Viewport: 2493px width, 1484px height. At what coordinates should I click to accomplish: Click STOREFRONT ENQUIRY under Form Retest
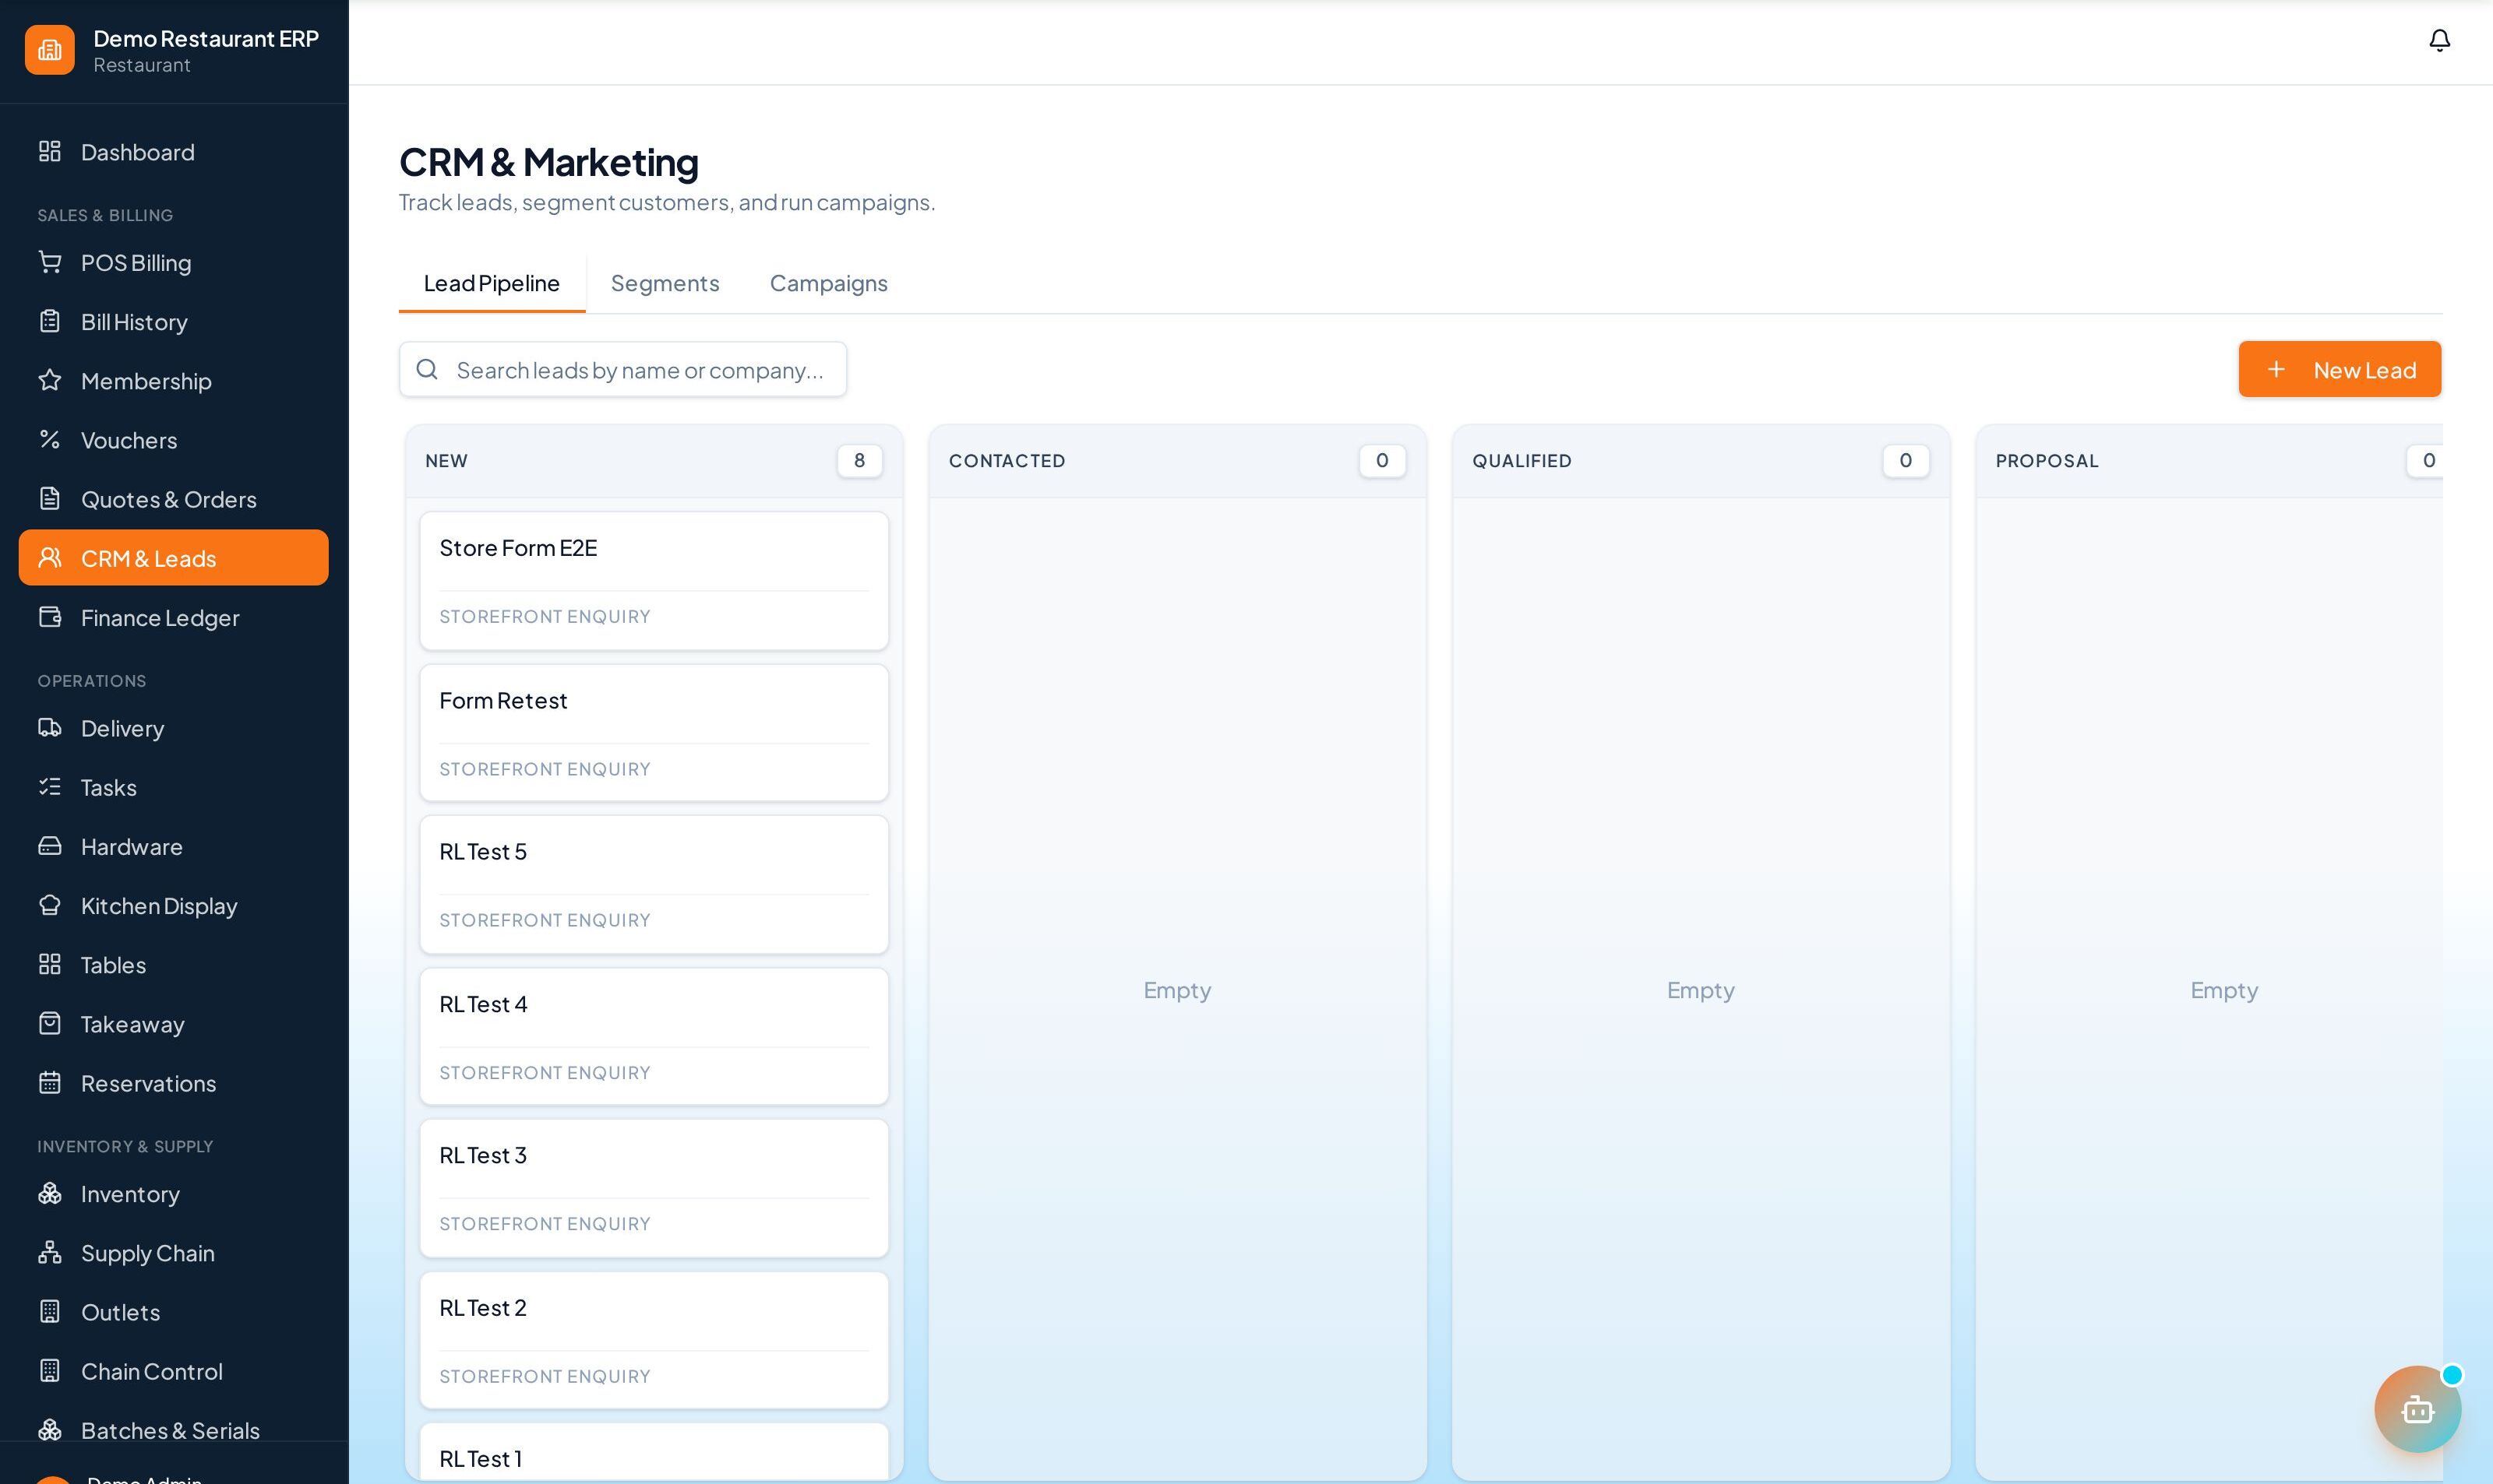click(545, 769)
